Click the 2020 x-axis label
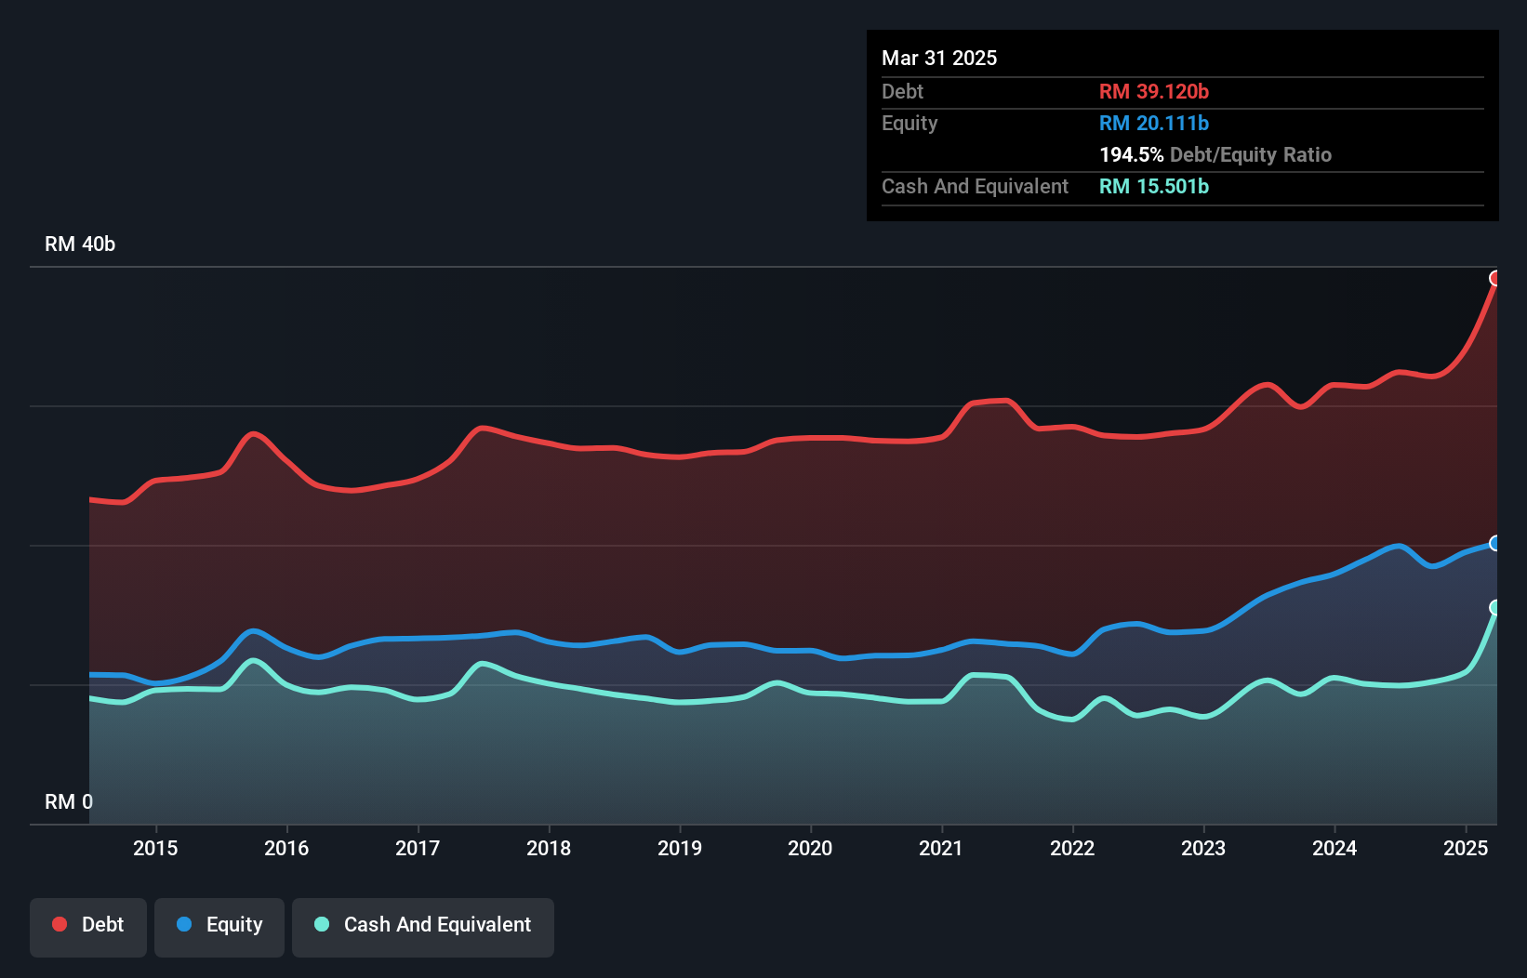 tap(810, 848)
